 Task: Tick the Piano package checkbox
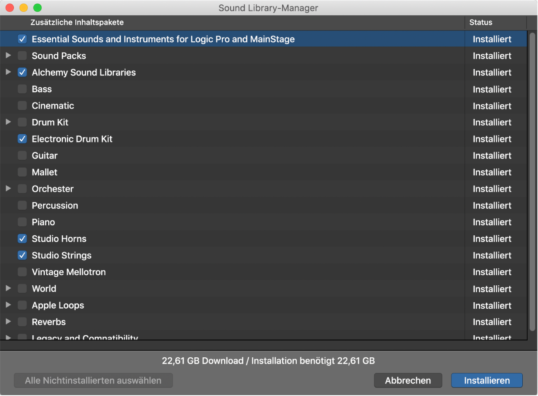(22, 222)
